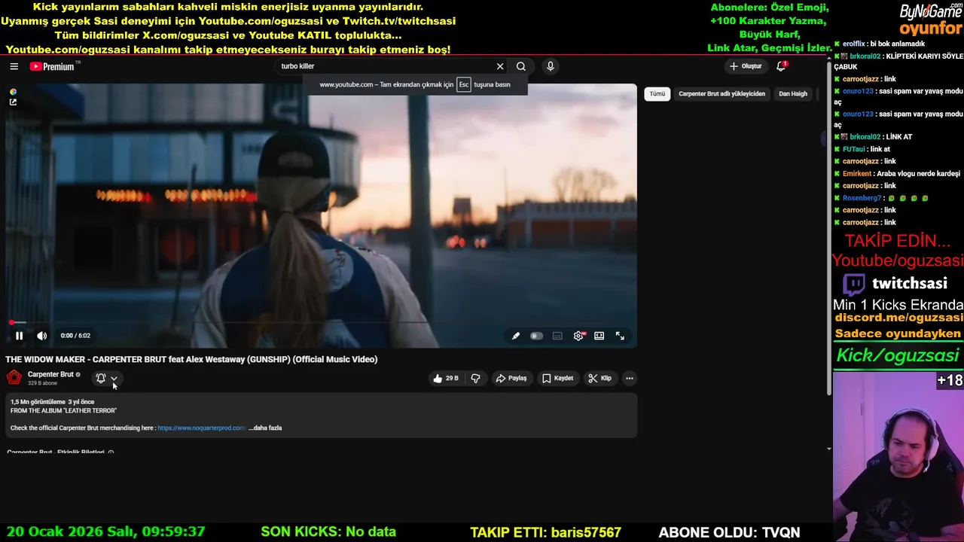Toggle the autoplay switch in player

click(x=536, y=336)
